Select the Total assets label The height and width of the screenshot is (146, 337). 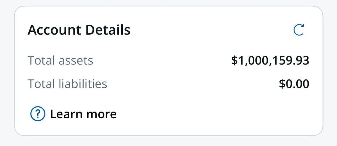tap(60, 61)
